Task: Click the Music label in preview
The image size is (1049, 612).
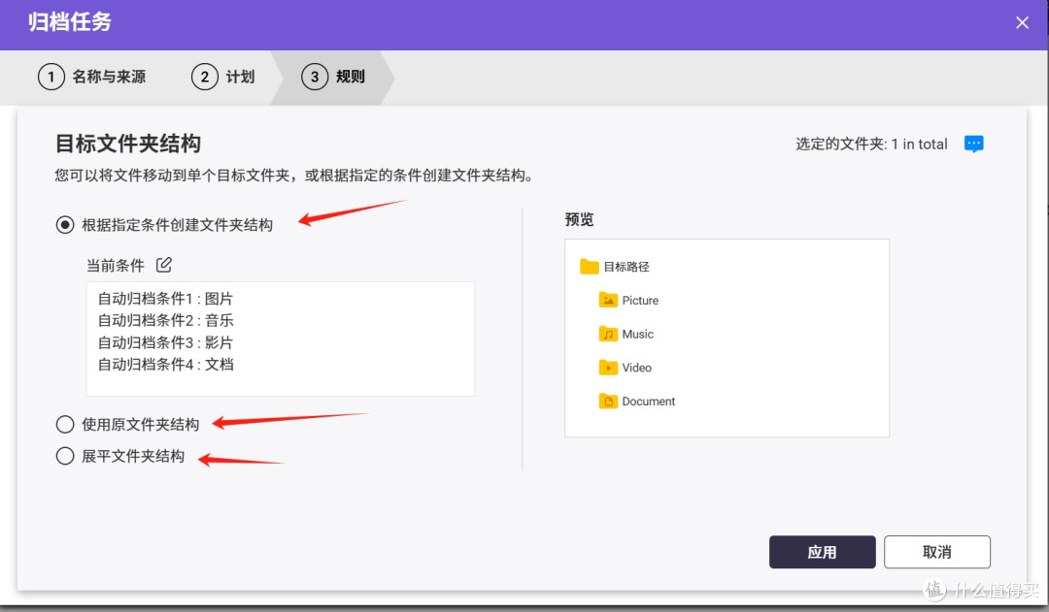Action: pyautogui.click(x=637, y=334)
